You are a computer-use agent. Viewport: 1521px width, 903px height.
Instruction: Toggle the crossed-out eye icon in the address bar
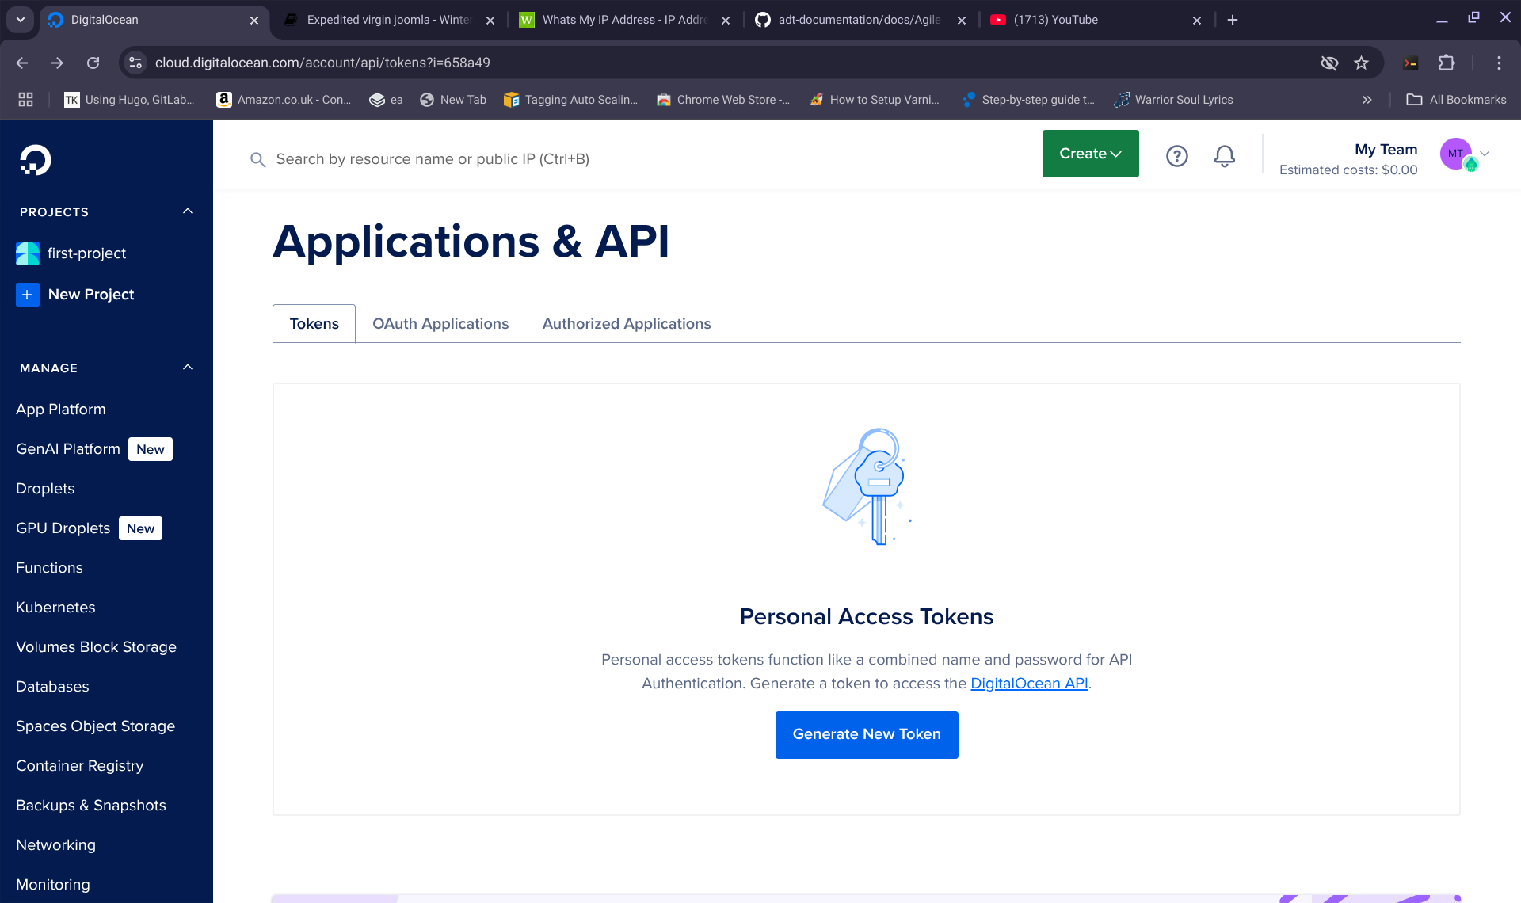[x=1329, y=63]
